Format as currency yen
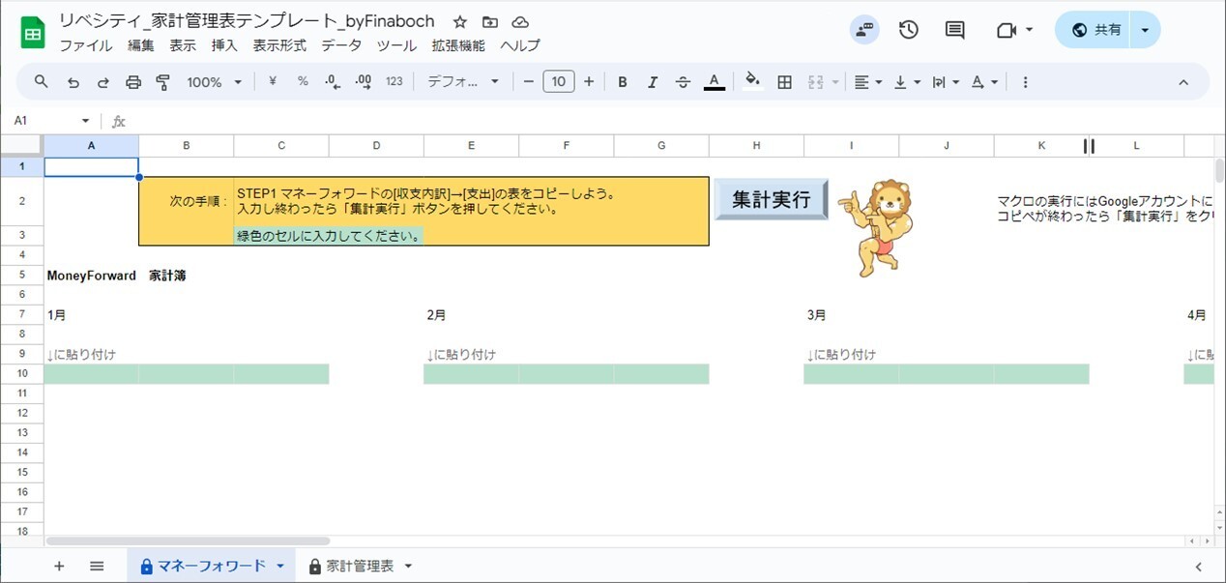The image size is (1226, 583). pos(273,82)
